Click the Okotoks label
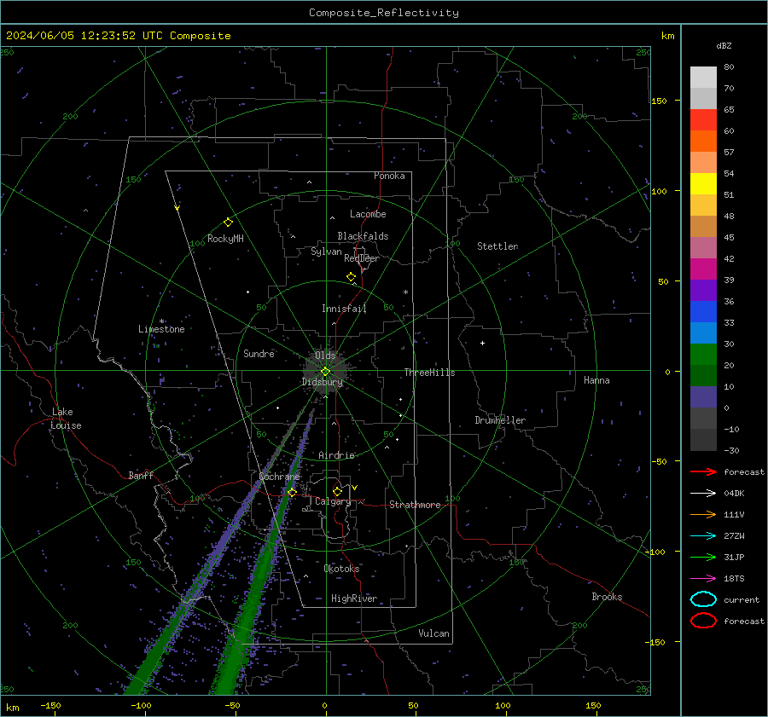This screenshot has height=717, width=768. tap(341, 569)
